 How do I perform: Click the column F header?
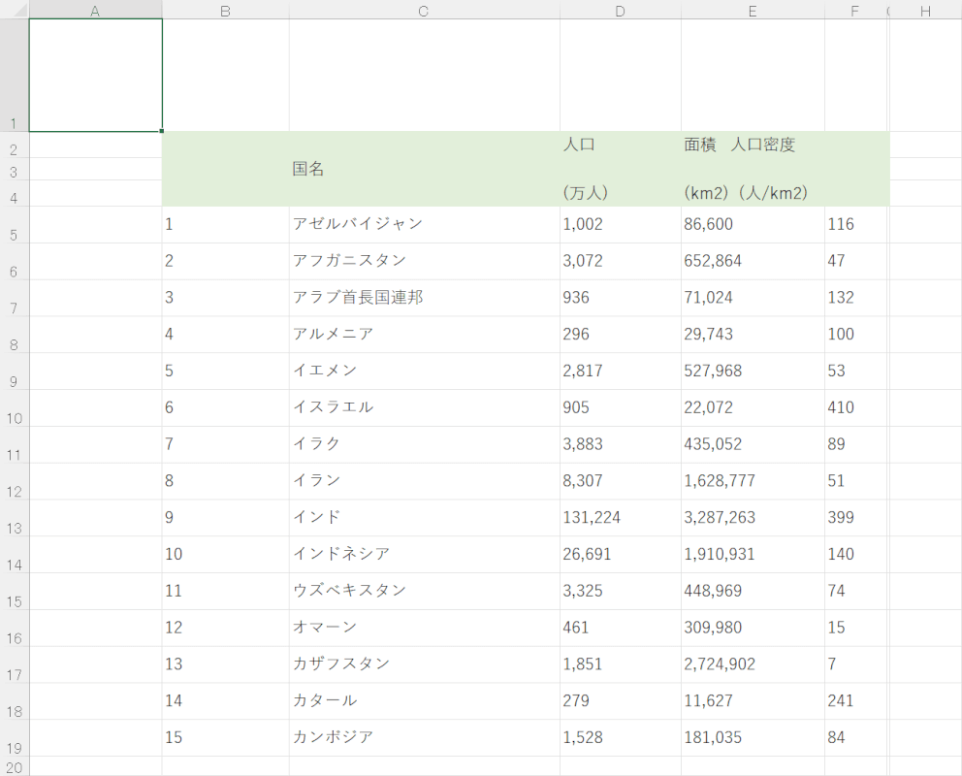tap(854, 10)
